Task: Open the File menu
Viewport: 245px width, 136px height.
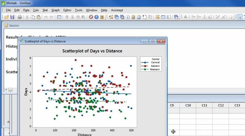Action: [x=8, y=10]
